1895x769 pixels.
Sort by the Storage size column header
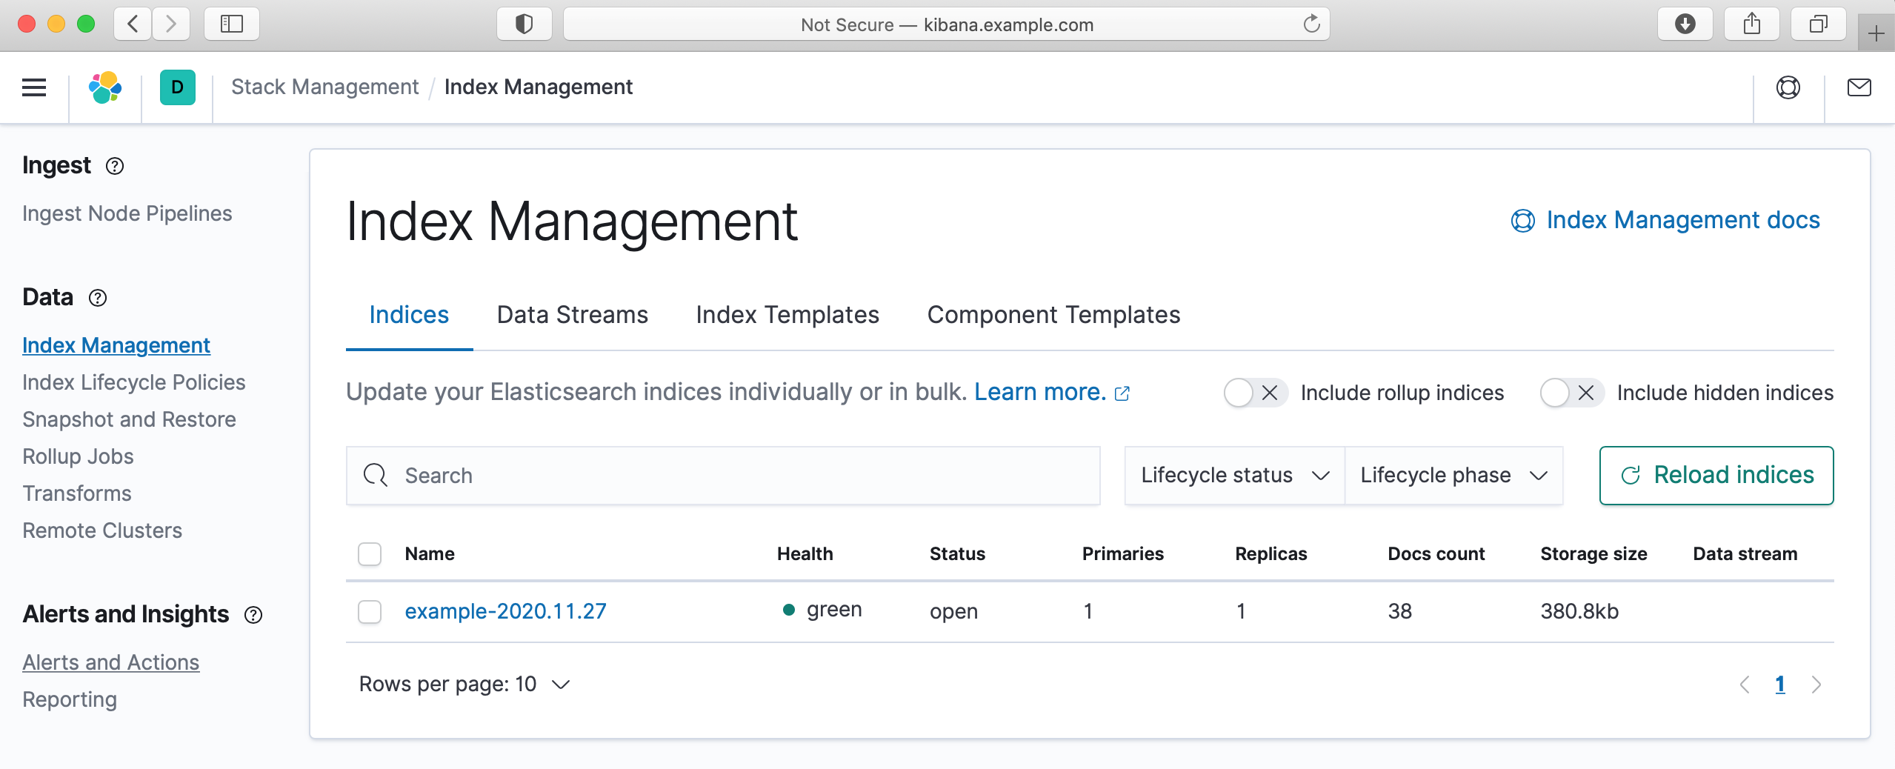1593,554
